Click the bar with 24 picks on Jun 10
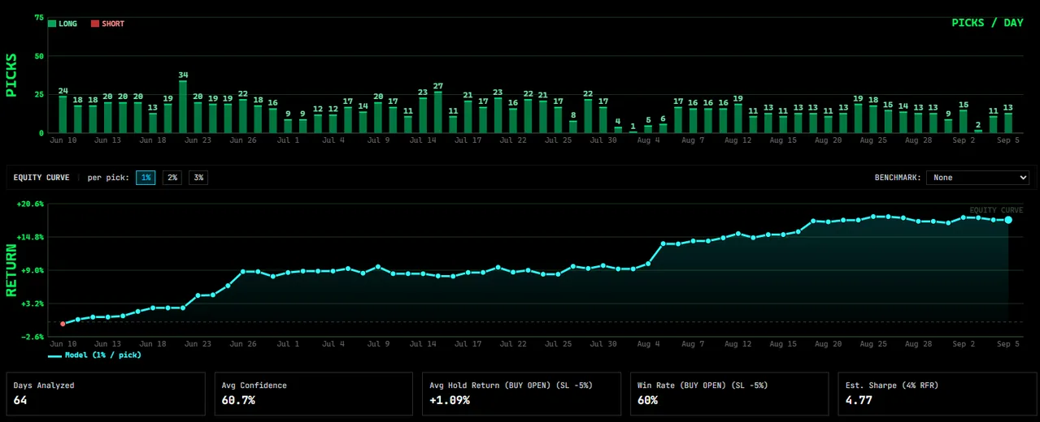 (63, 114)
